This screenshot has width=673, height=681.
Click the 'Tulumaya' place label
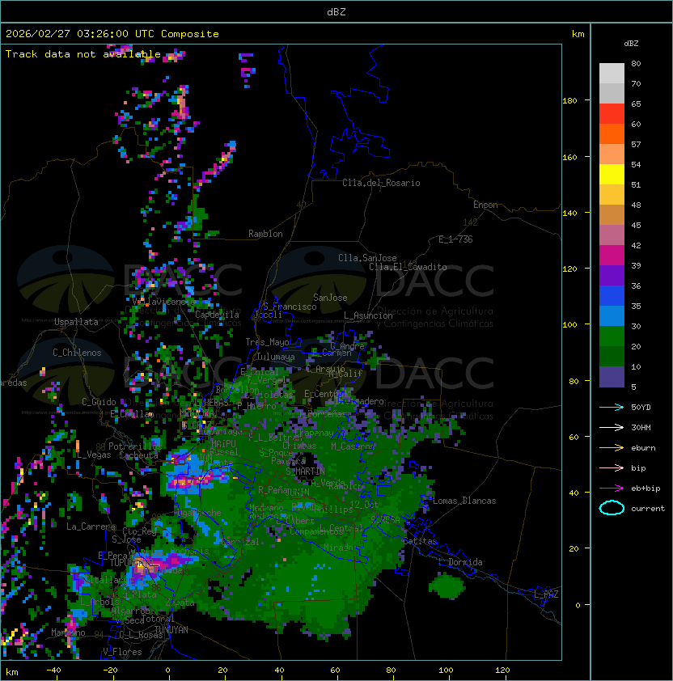(x=276, y=357)
